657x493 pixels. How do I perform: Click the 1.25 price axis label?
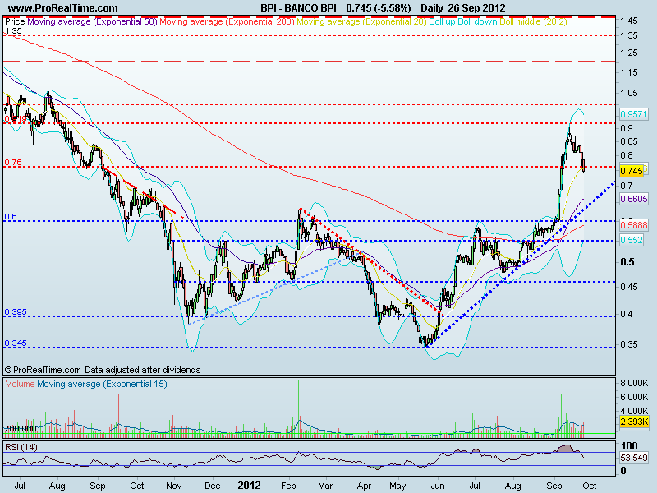click(629, 53)
